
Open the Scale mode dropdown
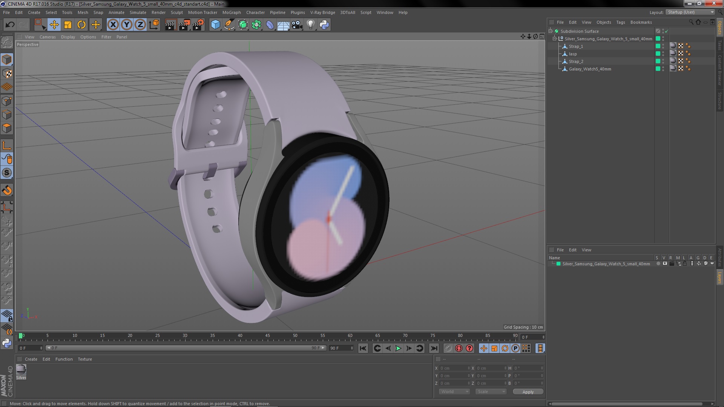point(491,392)
